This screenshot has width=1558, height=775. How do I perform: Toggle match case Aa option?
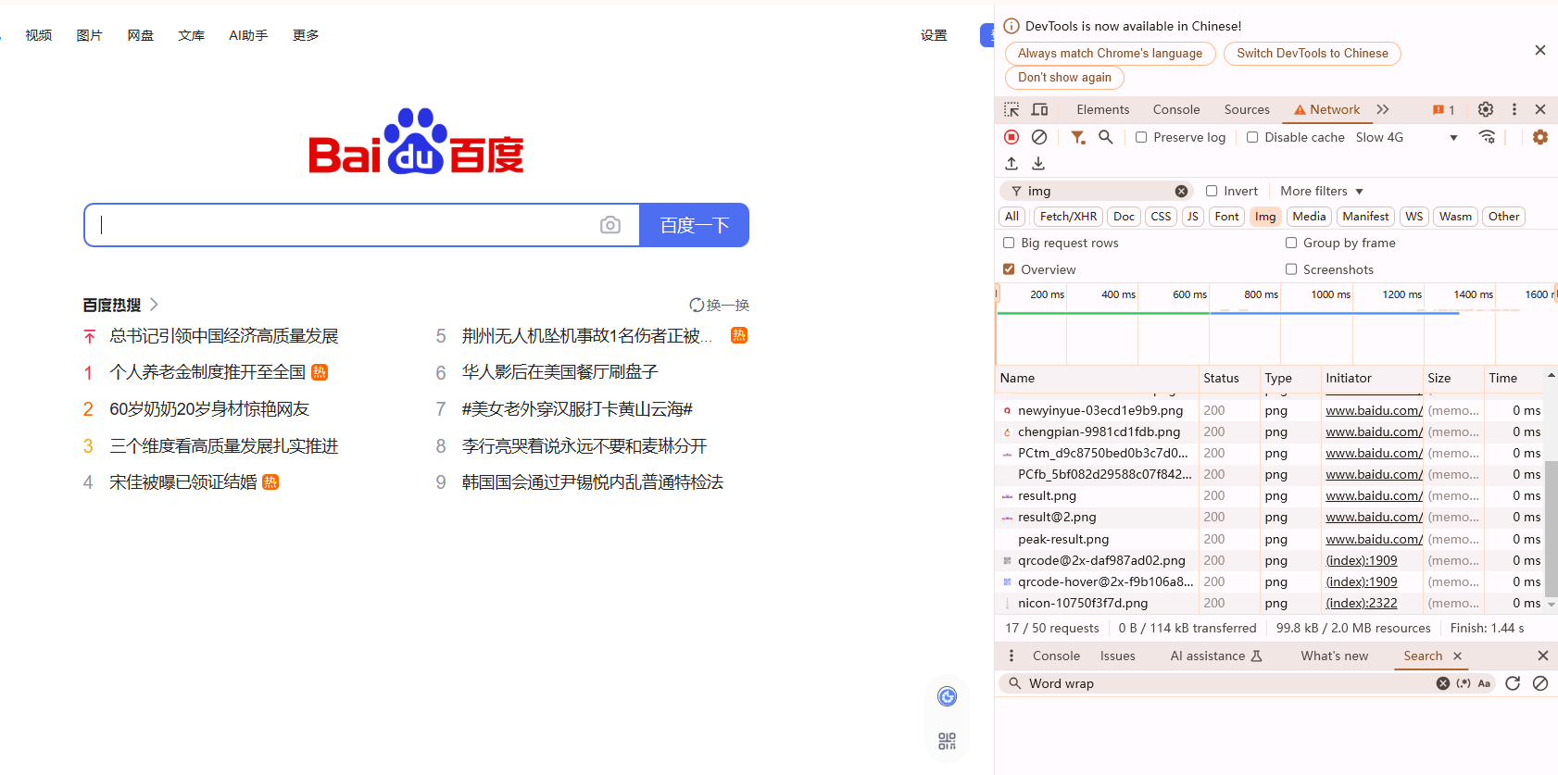point(1484,683)
